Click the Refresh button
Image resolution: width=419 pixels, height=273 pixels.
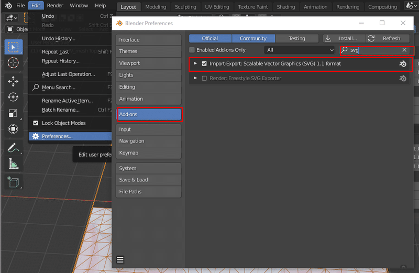pyautogui.click(x=388, y=38)
